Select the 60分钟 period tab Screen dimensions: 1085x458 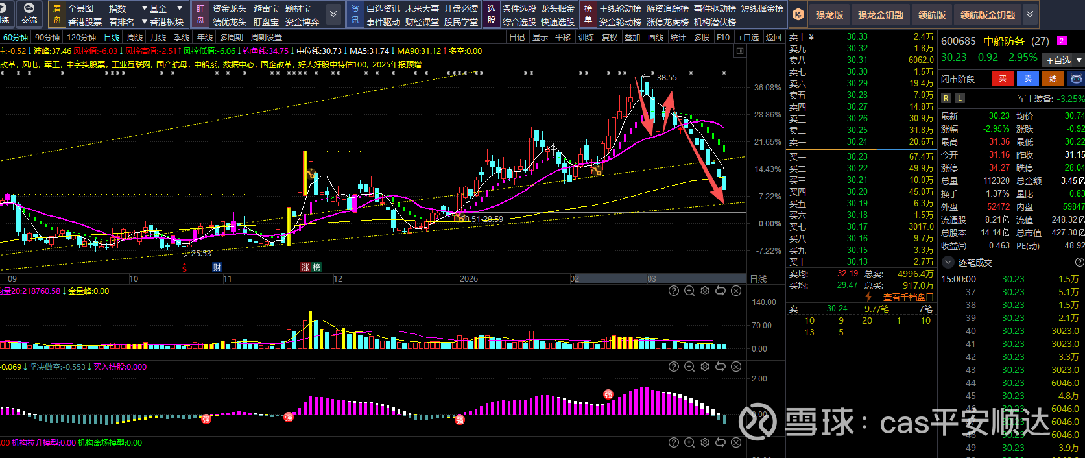tap(16, 38)
